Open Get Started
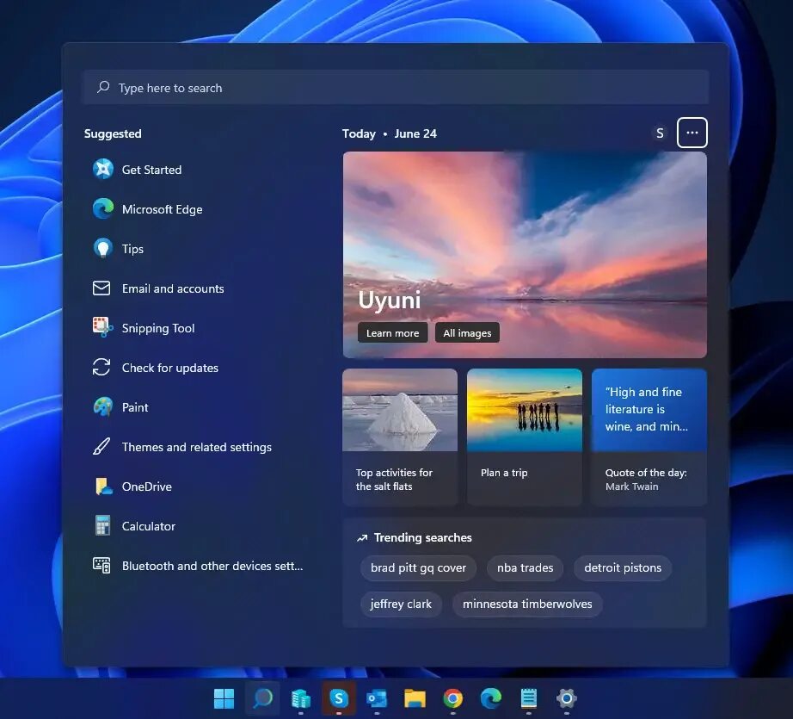The width and height of the screenshot is (793, 719). pyautogui.click(x=151, y=170)
